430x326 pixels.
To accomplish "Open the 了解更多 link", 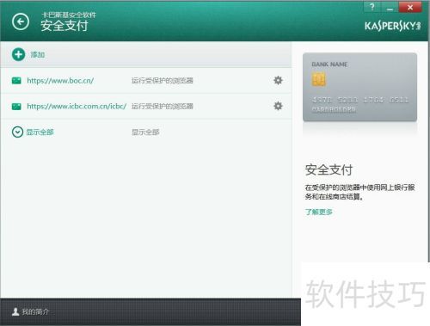I will pyautogui.click(x=318, y=212).
